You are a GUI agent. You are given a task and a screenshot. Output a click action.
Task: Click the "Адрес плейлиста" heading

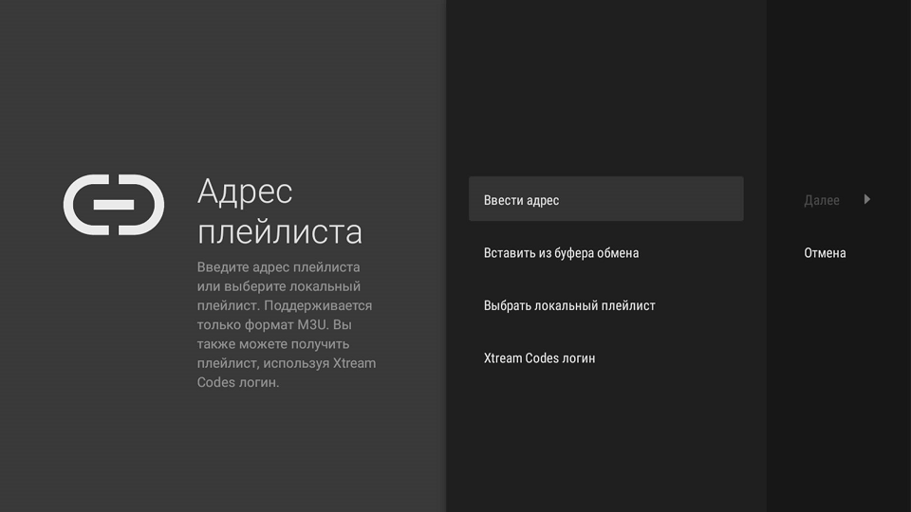tap(279, 211)
